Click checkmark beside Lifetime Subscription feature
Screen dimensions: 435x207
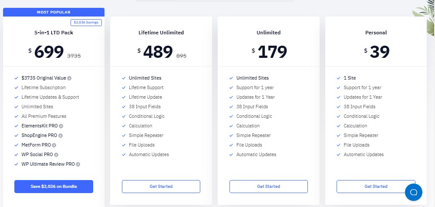(16, 88)
